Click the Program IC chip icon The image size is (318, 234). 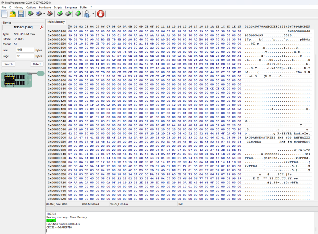[x=39, y=14]
